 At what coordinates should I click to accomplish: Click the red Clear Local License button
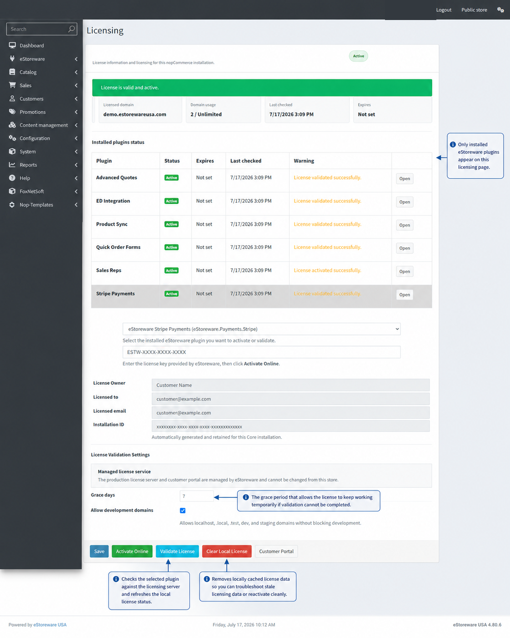pos(227,551)
